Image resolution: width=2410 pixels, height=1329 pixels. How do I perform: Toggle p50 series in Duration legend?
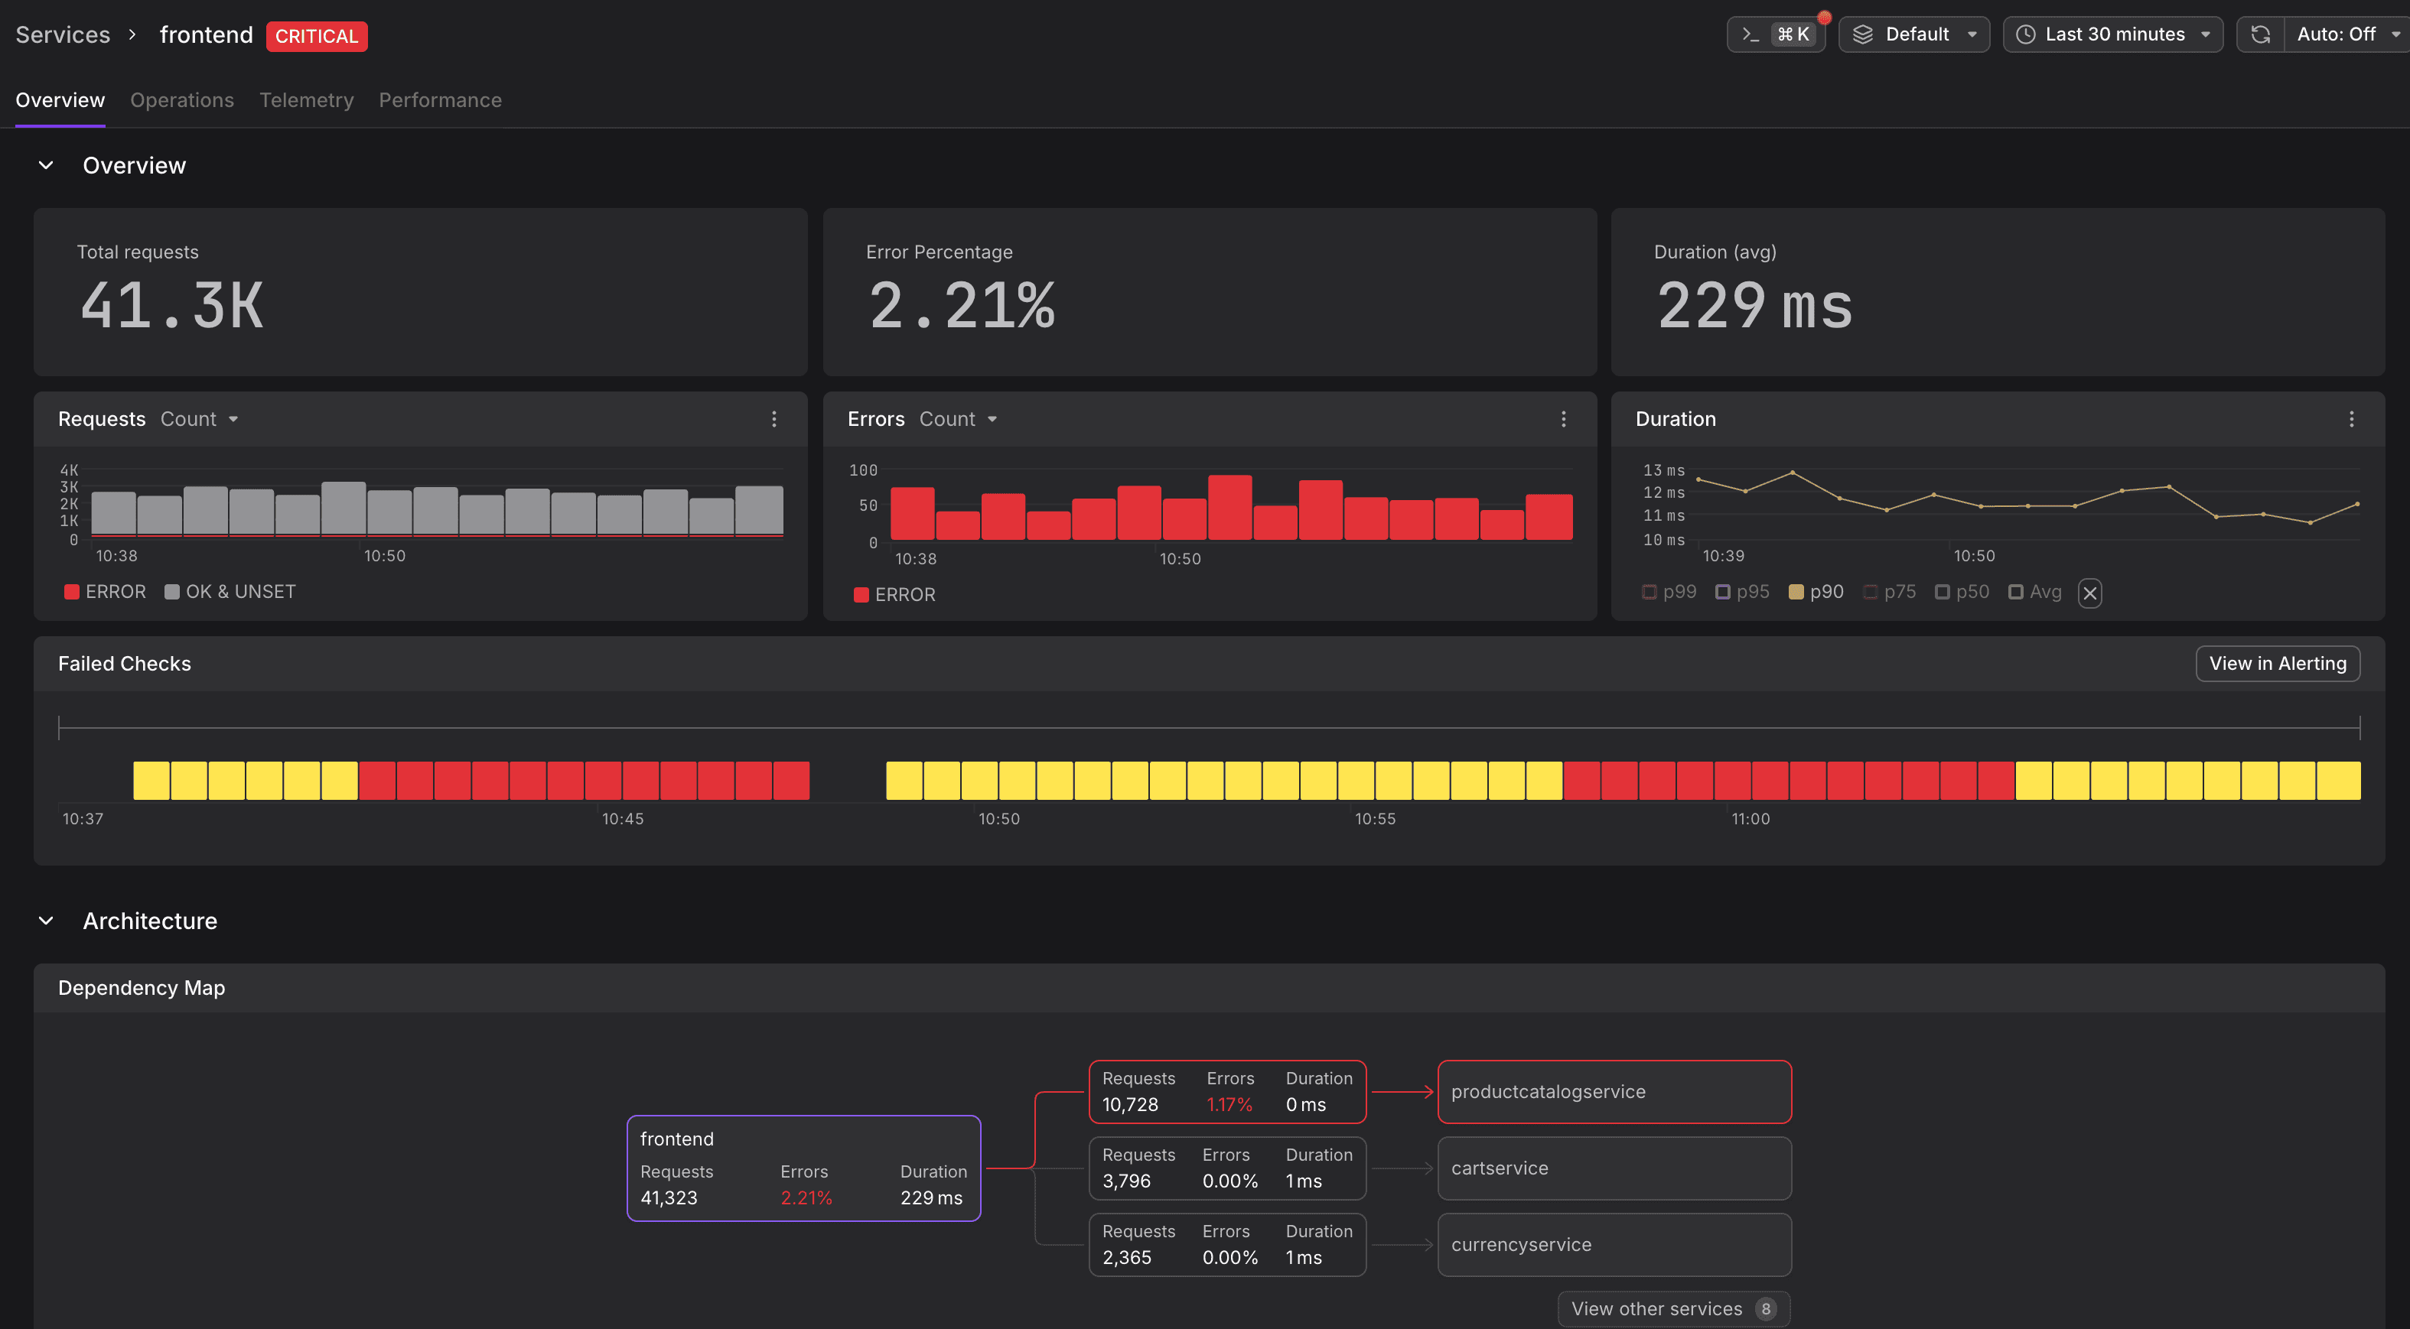[1962, 592]
